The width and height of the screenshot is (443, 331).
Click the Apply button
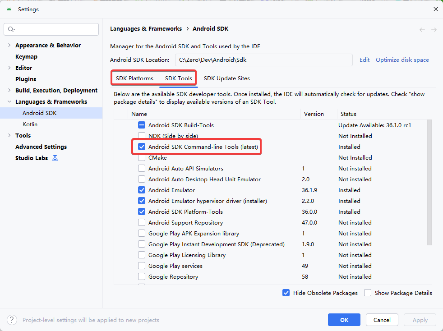[420, 320]
